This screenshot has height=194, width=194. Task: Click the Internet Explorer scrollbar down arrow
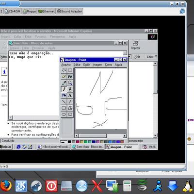pos(155,135)
